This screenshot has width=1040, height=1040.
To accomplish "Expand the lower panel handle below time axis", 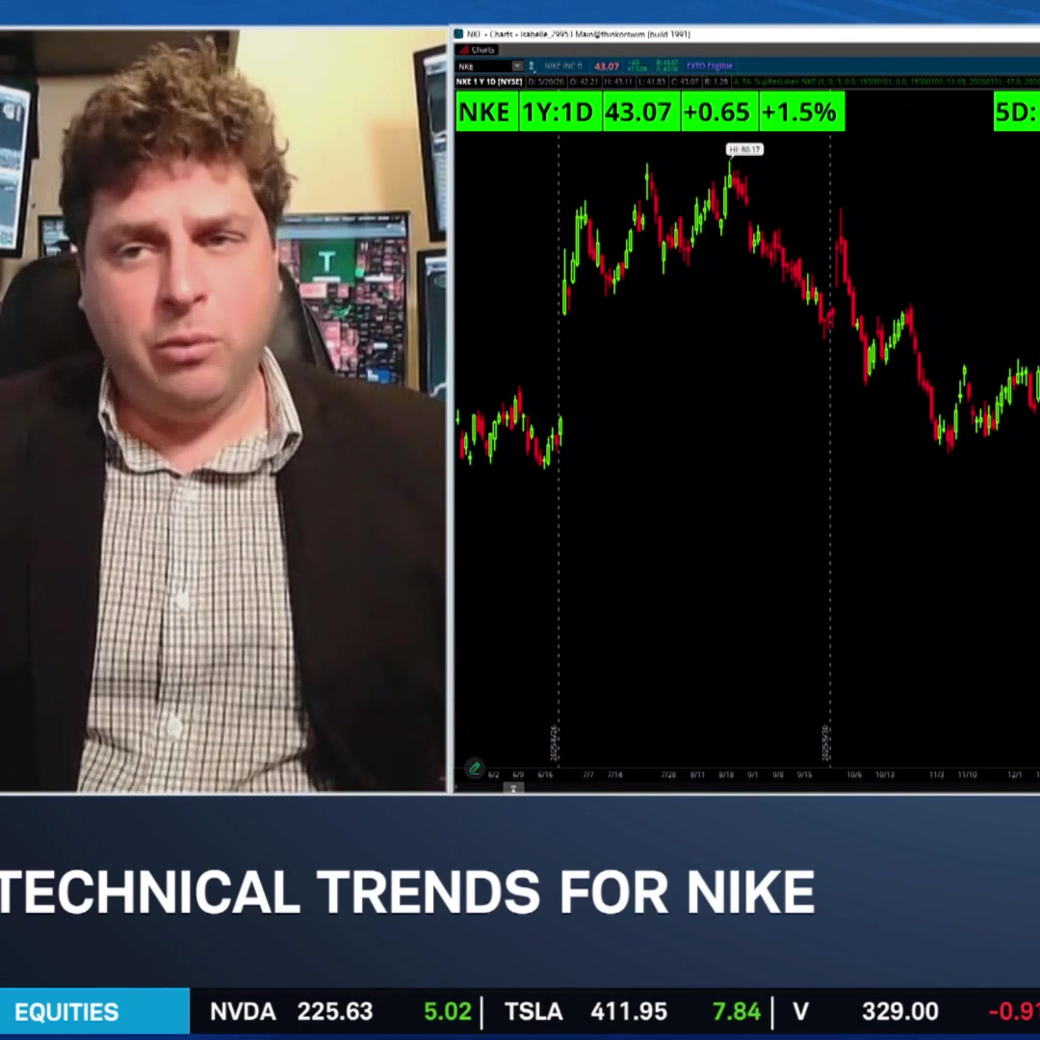I will [x=513, y=788].
